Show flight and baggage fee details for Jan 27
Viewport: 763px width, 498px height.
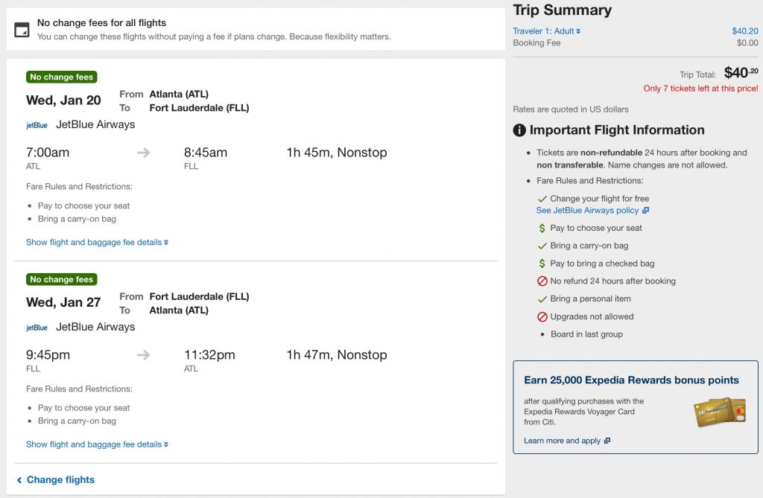pyautogui.click(x=97, y=444)
